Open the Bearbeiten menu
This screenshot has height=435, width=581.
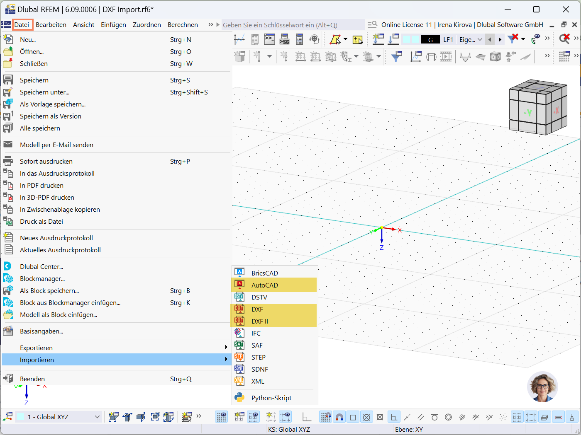tap(51, 24)
